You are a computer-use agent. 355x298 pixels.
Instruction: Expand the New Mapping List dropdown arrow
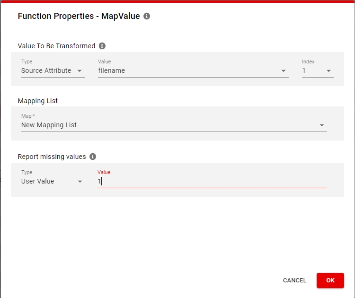pyautogui.click(x=322, y=125)
